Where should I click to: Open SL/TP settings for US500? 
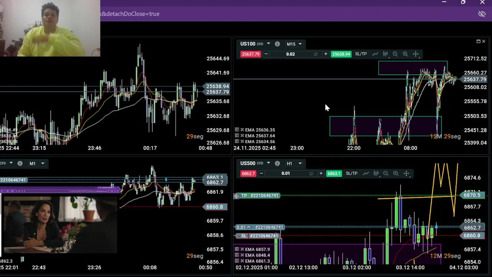(x=352, y=174)
